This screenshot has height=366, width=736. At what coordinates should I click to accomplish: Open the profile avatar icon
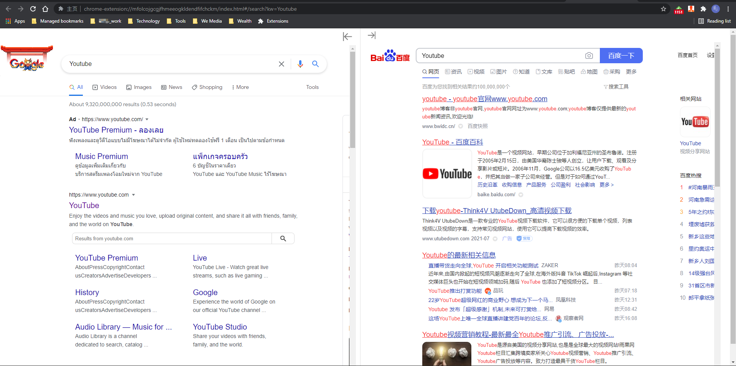click(x=716, y=9)
